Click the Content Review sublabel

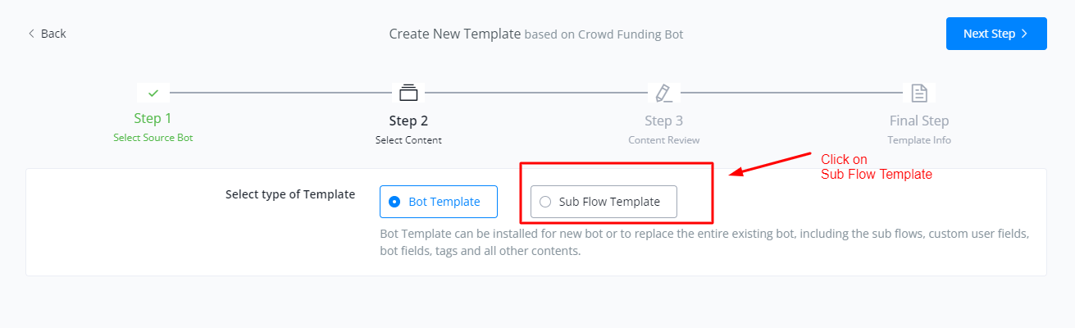pyautogui.click(x=664, y=140)
